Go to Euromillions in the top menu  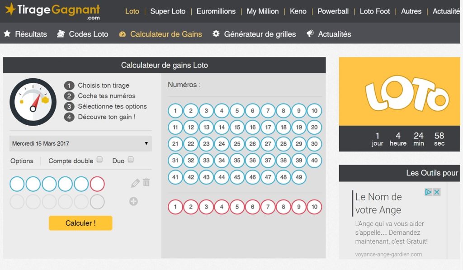point(216,11)
